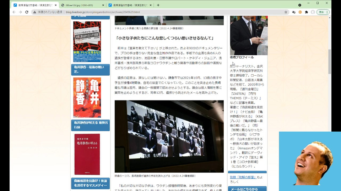The image size is (341, 191).
Task: Click the not-secure warning triangle icon
Action: pyautogui.click(x=34, y=12)
